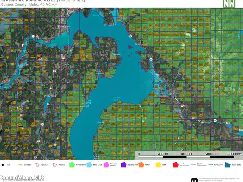Click the black Star legend icon
243x182 pixels.
click(3, 165)
